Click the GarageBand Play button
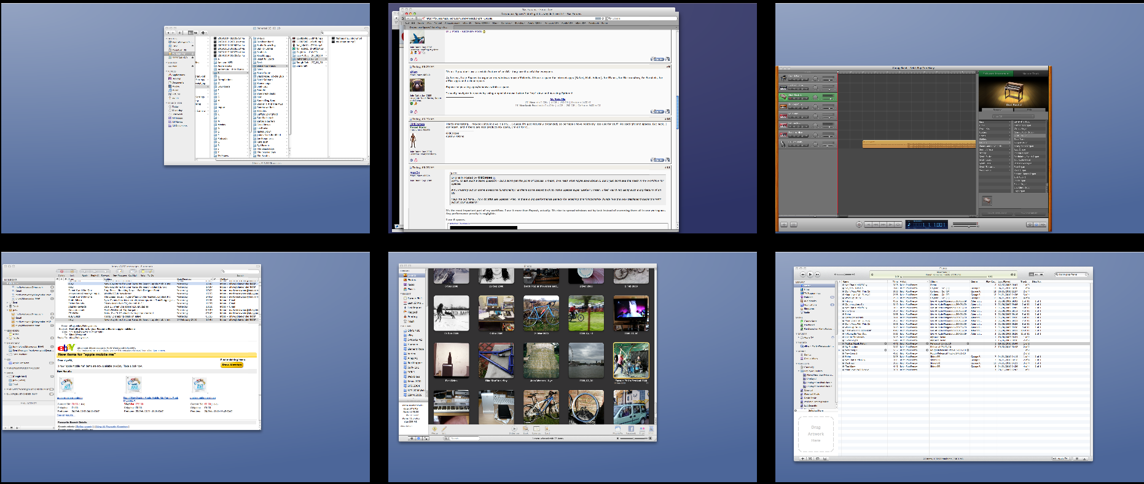 [890, 224]
